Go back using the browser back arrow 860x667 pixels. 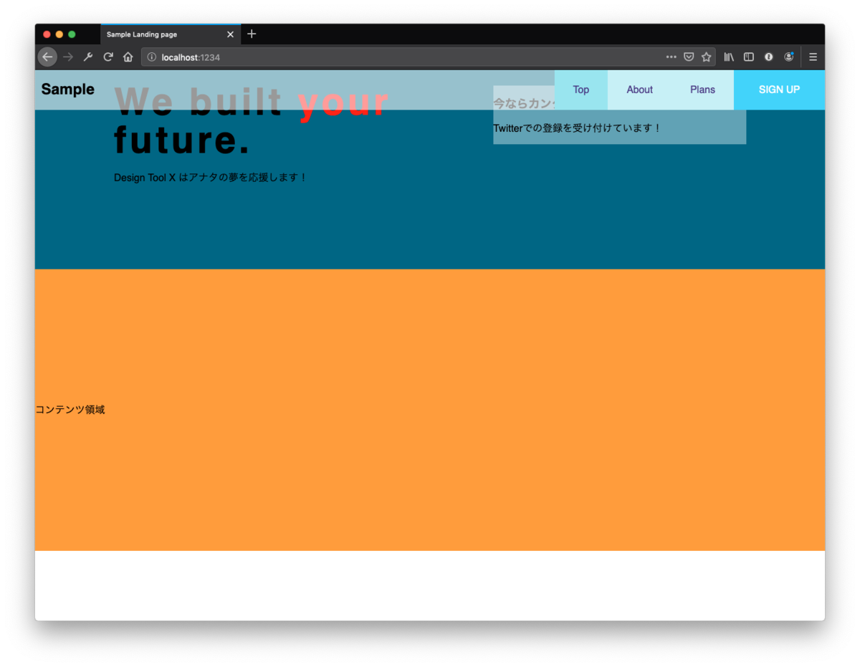[47, 57]
